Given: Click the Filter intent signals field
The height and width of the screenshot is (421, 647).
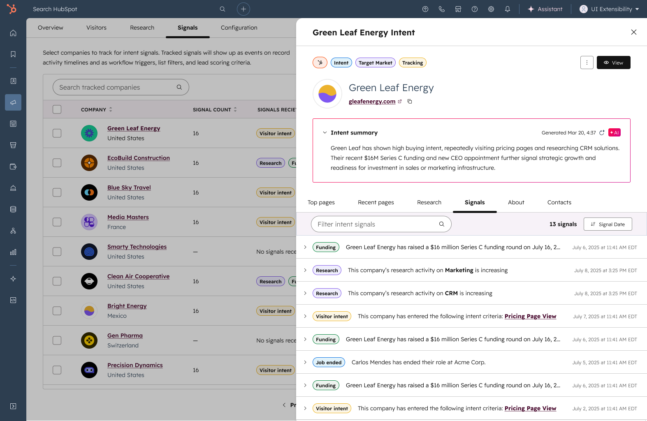Looking at the screenshot, I should pyautogui.click(x=381, y=224).
